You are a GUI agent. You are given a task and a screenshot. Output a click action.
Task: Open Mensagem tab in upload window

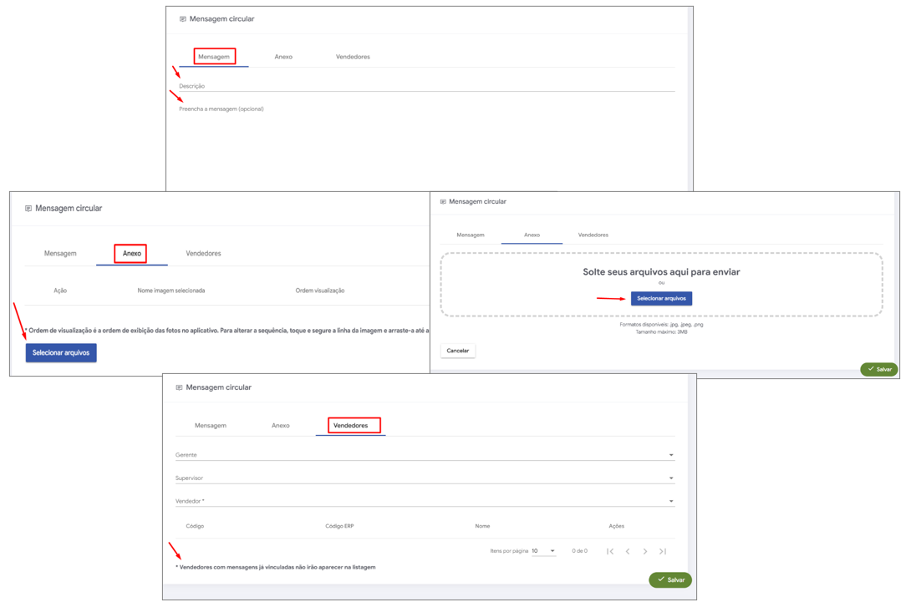(471, 235)
